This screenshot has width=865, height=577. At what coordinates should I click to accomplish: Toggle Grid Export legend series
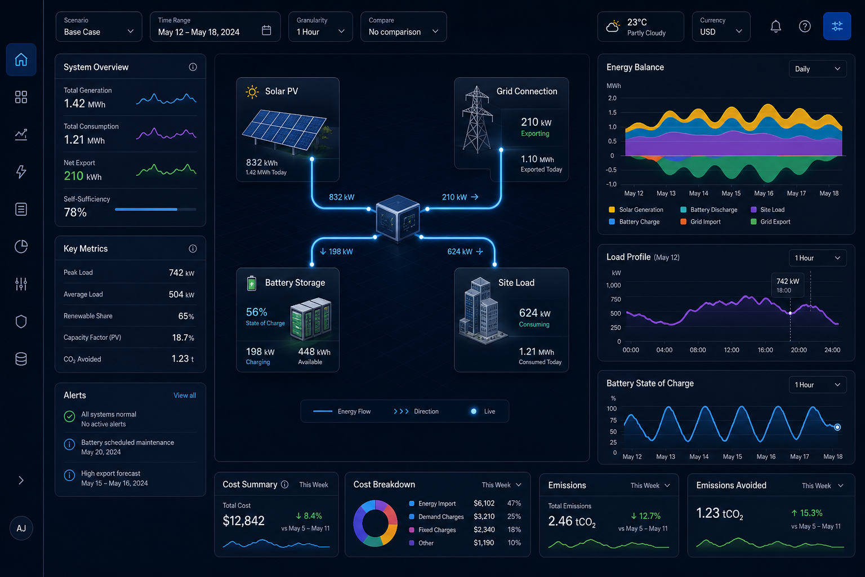click(x=770, y=222)
